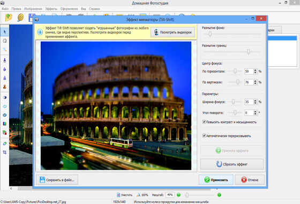Select the hand pan tool in left toolbar
Viewport: 300px width, 204px height.
coord(5,41)
